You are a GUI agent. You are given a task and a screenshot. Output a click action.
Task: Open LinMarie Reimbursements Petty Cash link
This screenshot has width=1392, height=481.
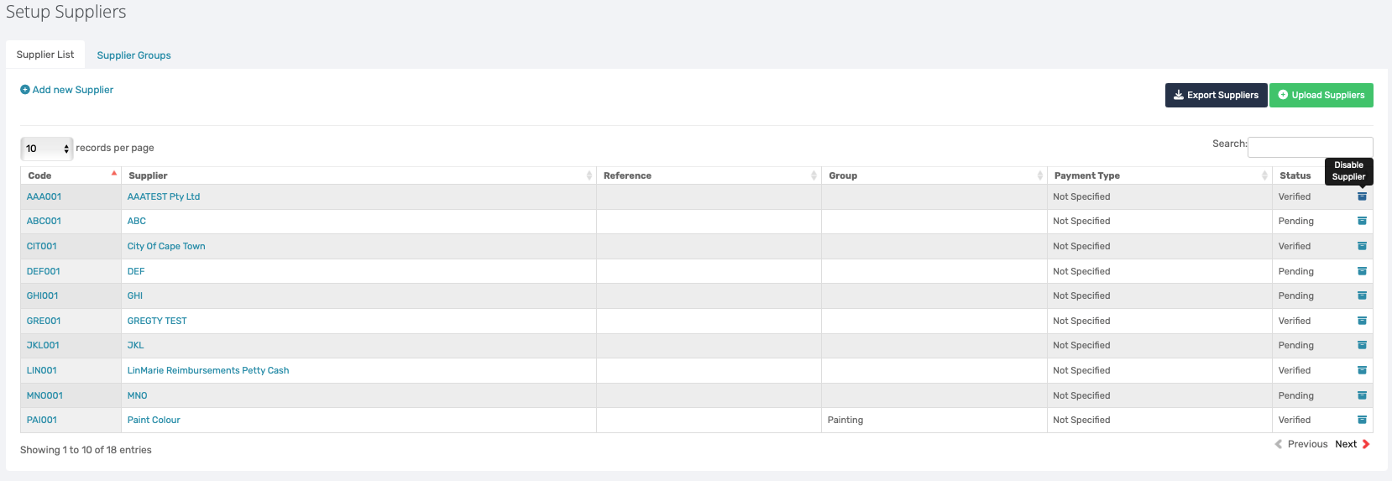coord(208,370)
